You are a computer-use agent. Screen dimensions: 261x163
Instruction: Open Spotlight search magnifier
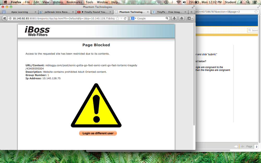pos(248,2)
